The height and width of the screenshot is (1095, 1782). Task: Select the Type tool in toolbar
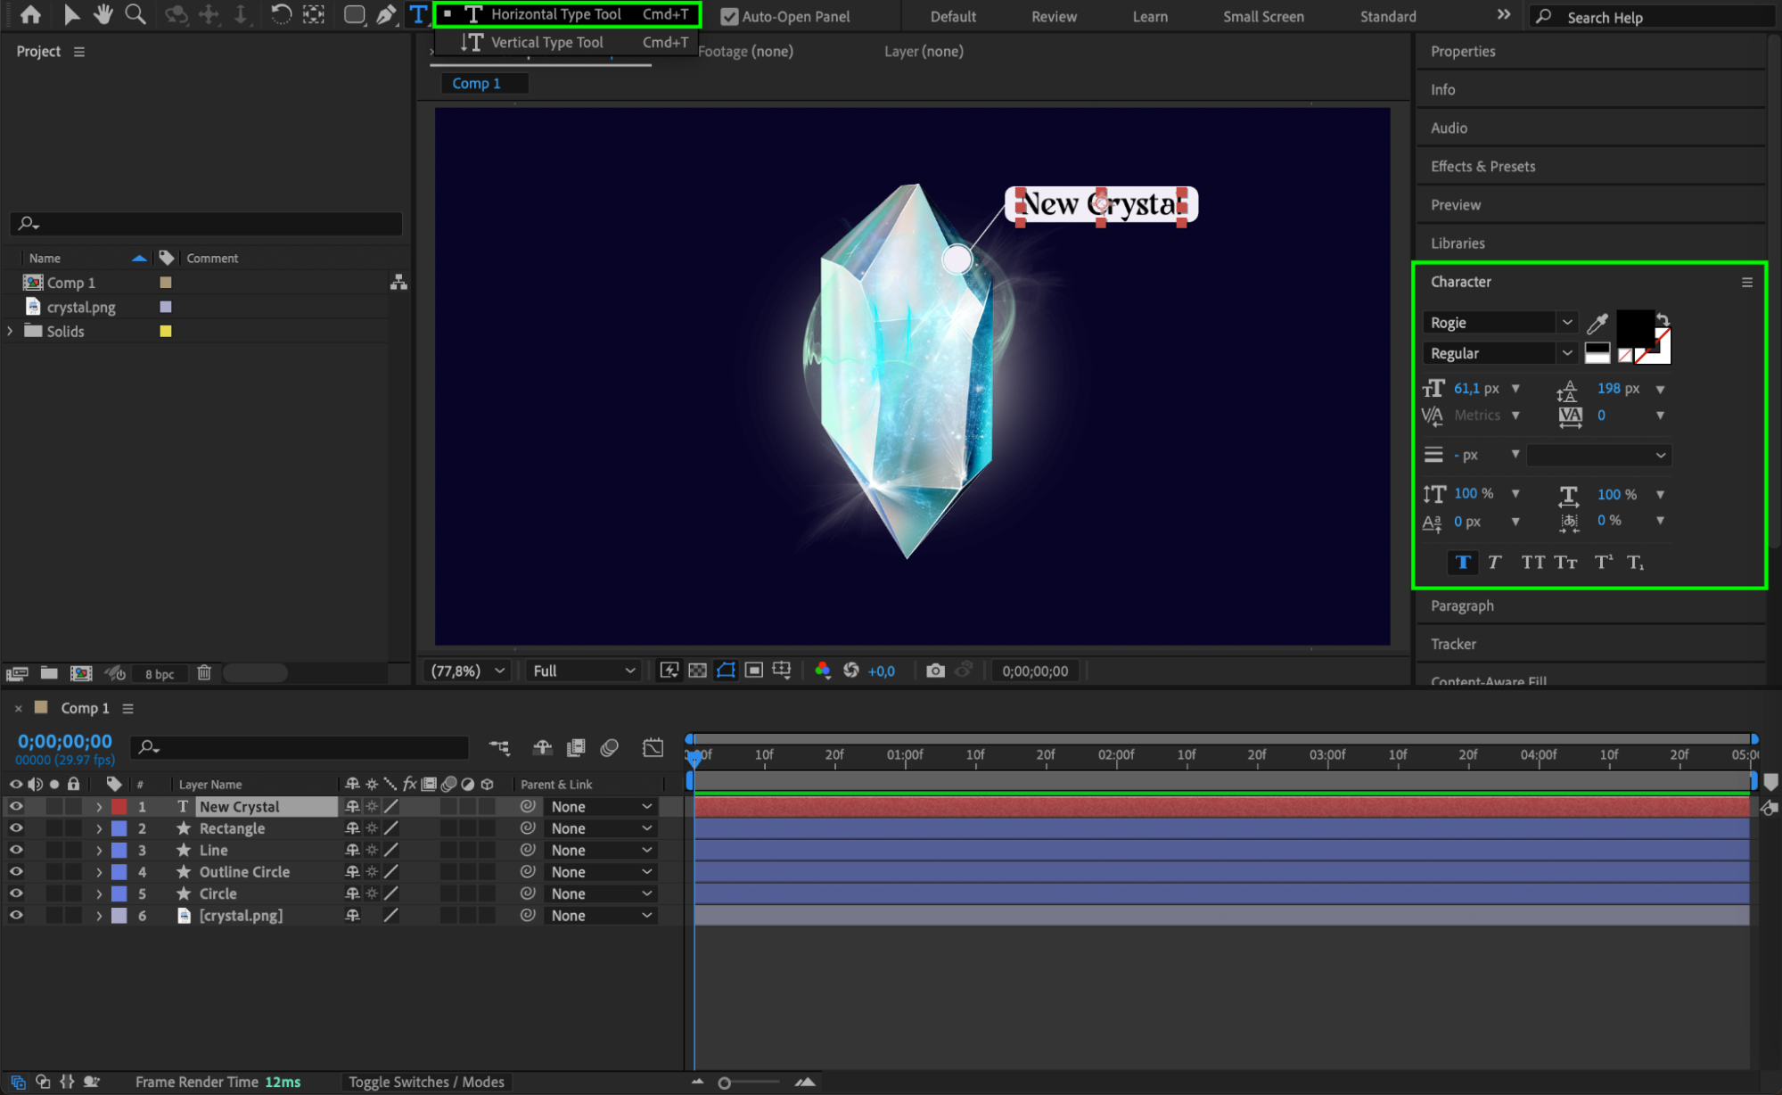click(x=417, y=14)
